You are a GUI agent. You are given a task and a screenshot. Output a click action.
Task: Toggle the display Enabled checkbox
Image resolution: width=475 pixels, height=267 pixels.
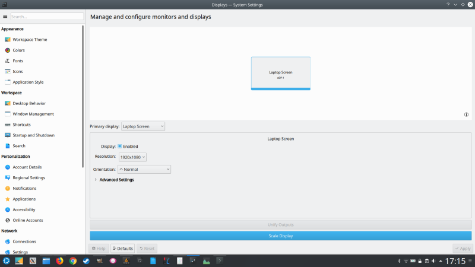coord(120,146)
